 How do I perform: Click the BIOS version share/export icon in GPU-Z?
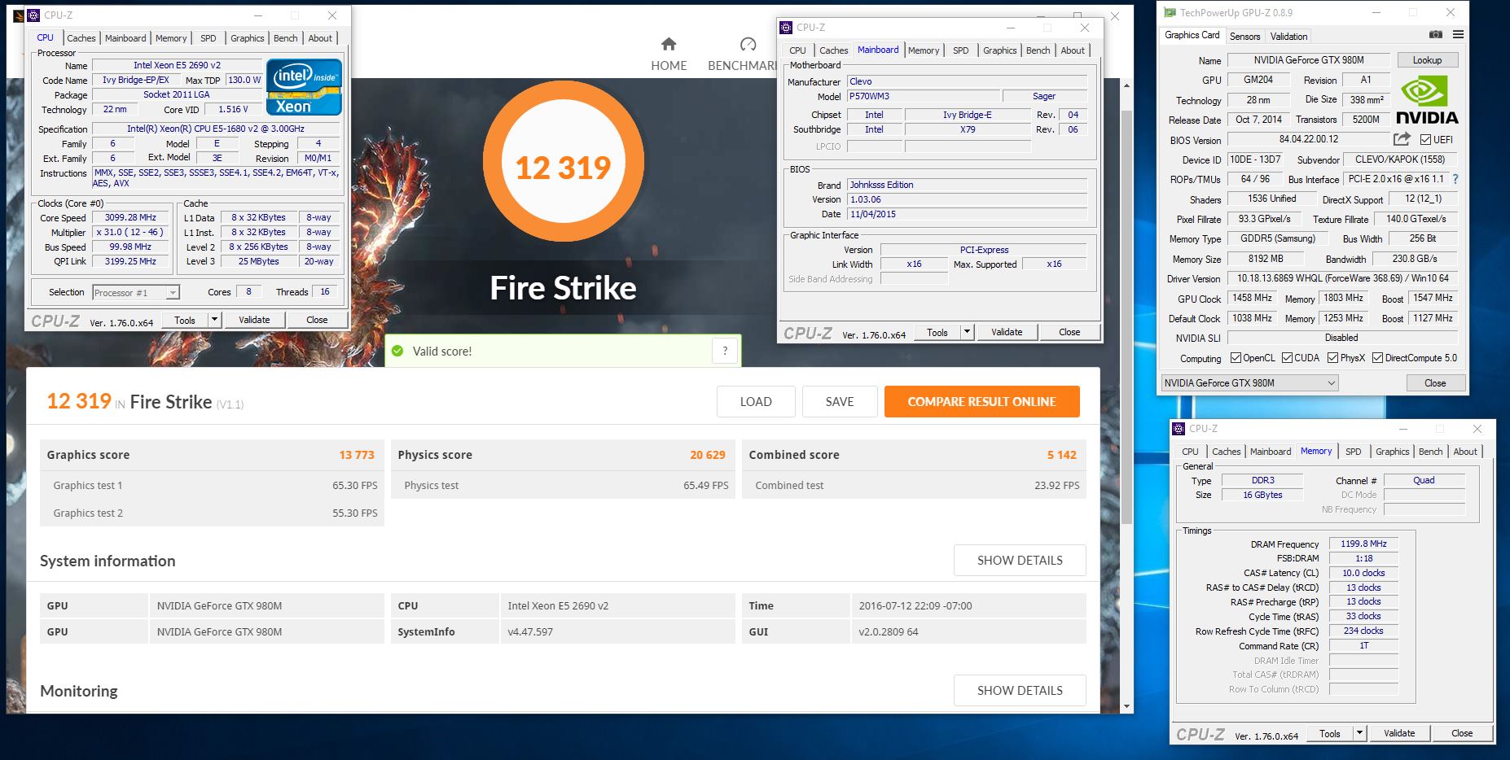point(1402,139)
